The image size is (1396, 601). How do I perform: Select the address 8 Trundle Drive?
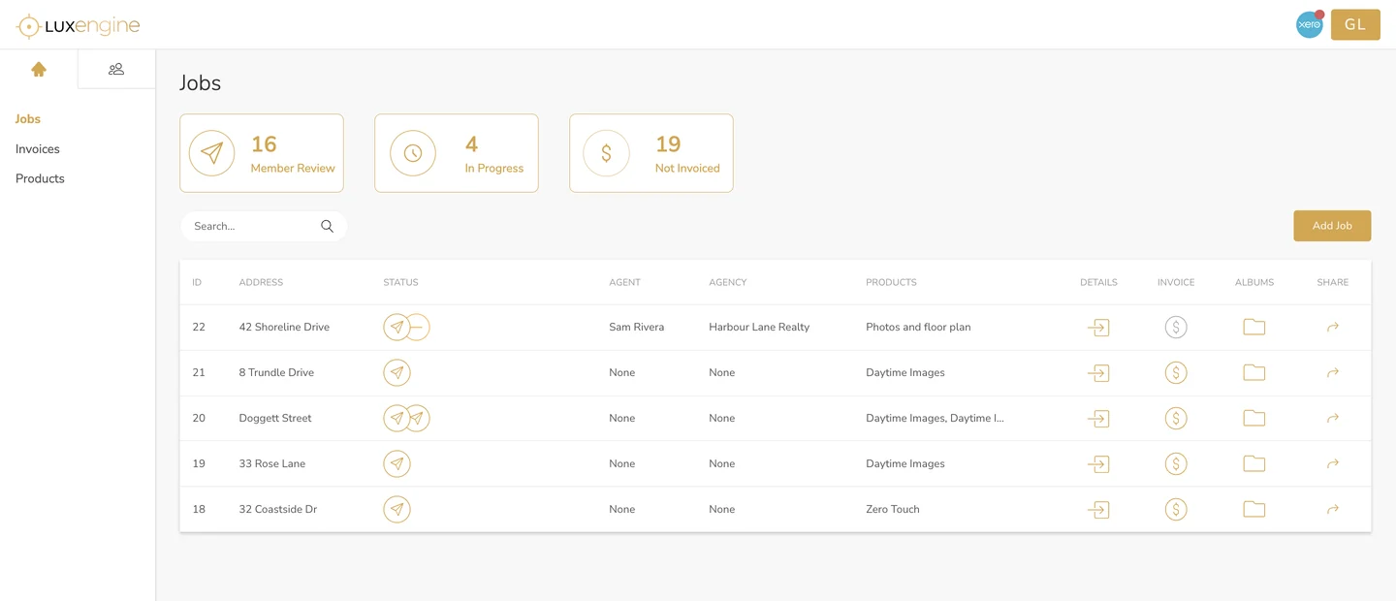(x=276, y=373)
